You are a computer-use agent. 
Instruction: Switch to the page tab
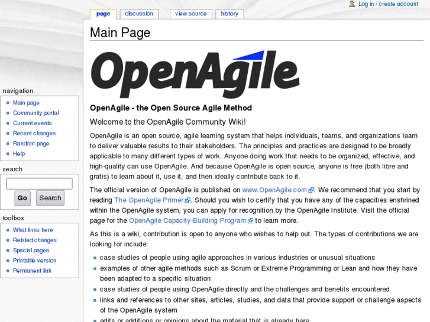pos(103,14)
